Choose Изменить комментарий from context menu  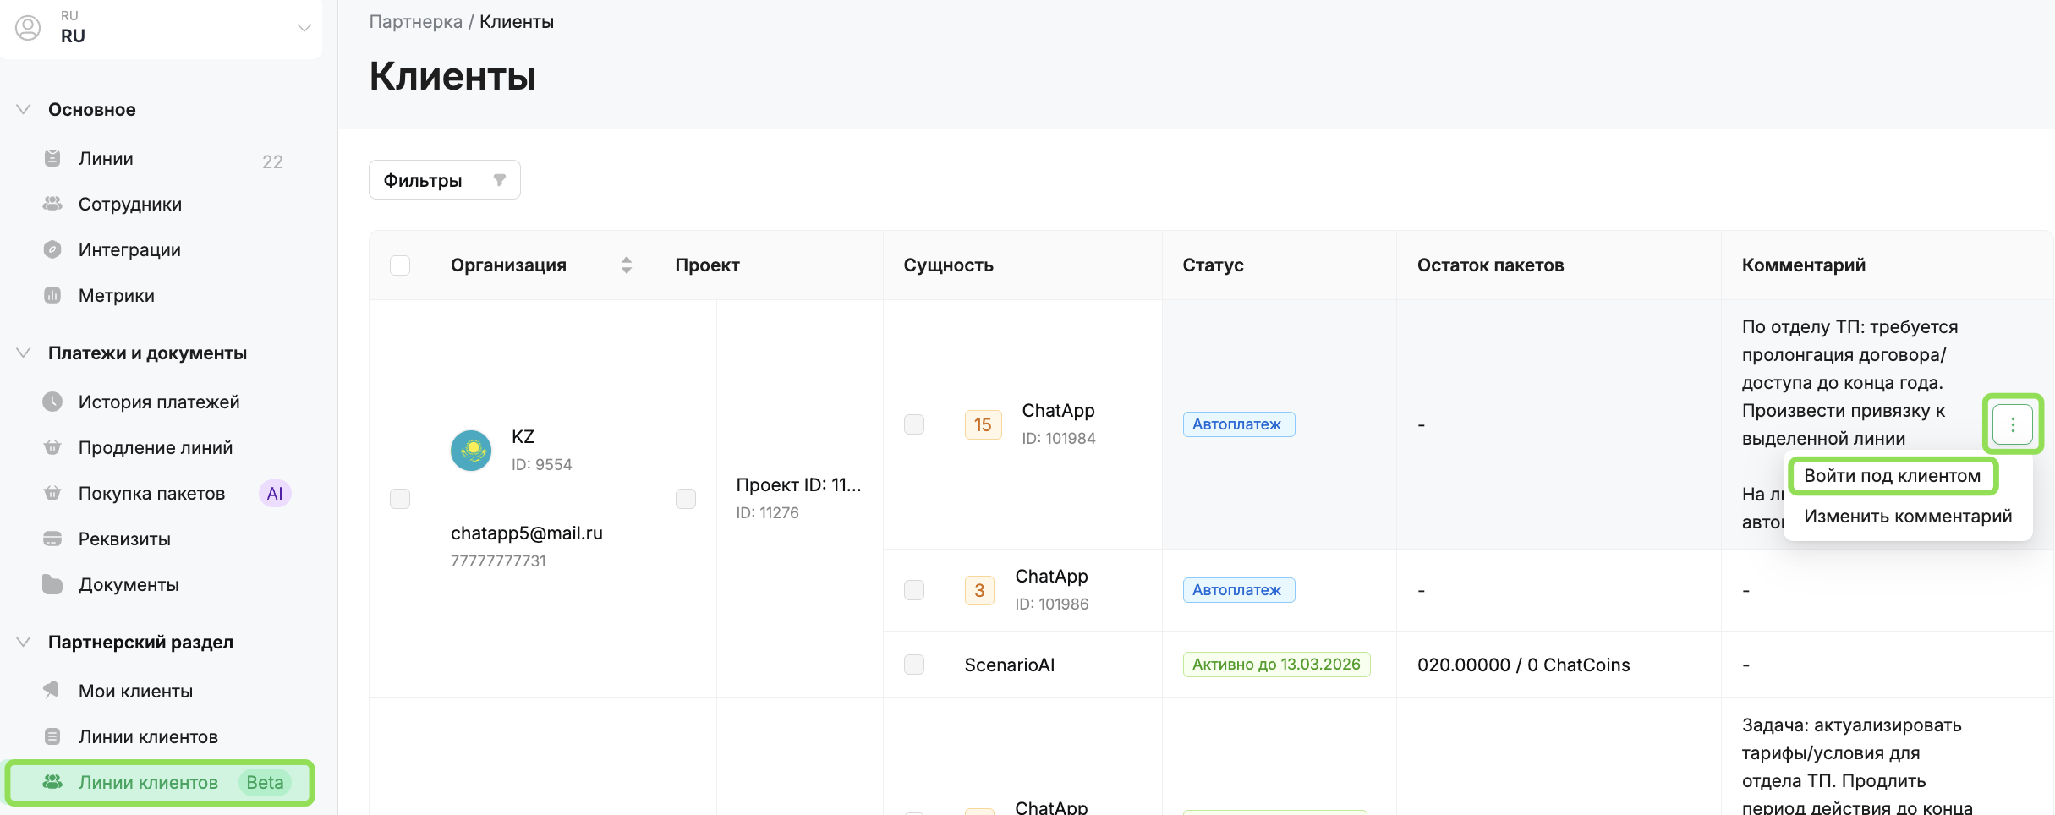click(1907, 517)
